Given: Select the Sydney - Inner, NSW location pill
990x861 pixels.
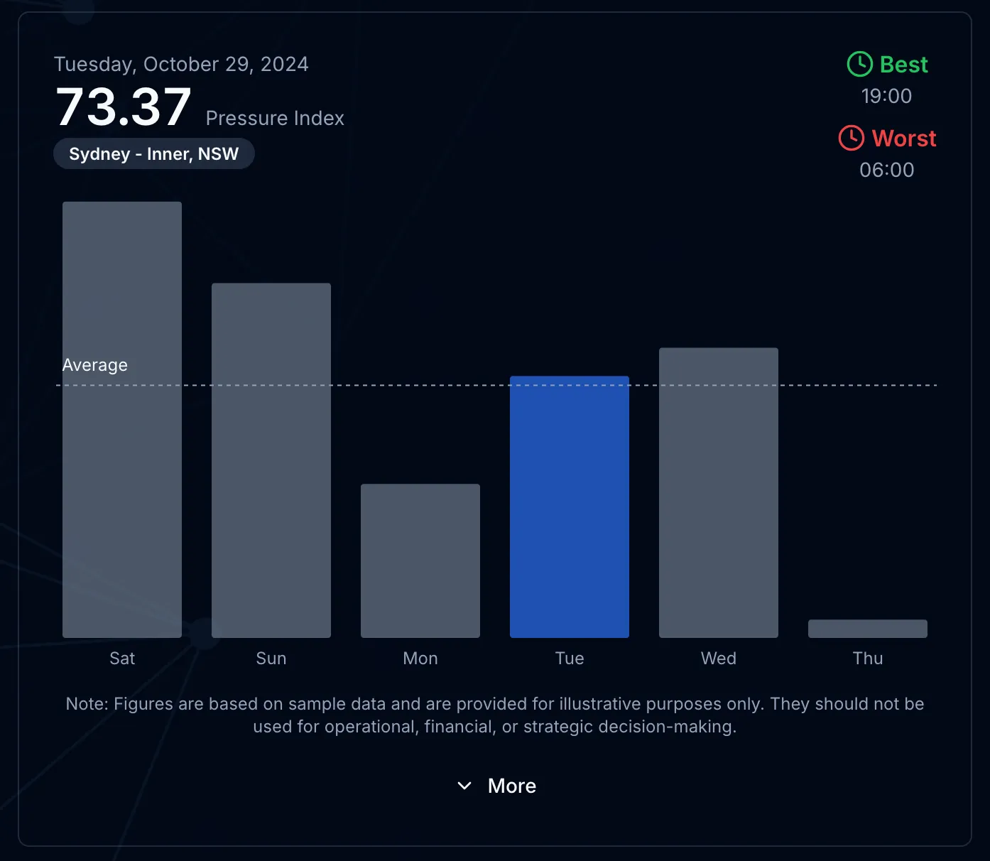Looking at the screenshot, I should point(153,154).
